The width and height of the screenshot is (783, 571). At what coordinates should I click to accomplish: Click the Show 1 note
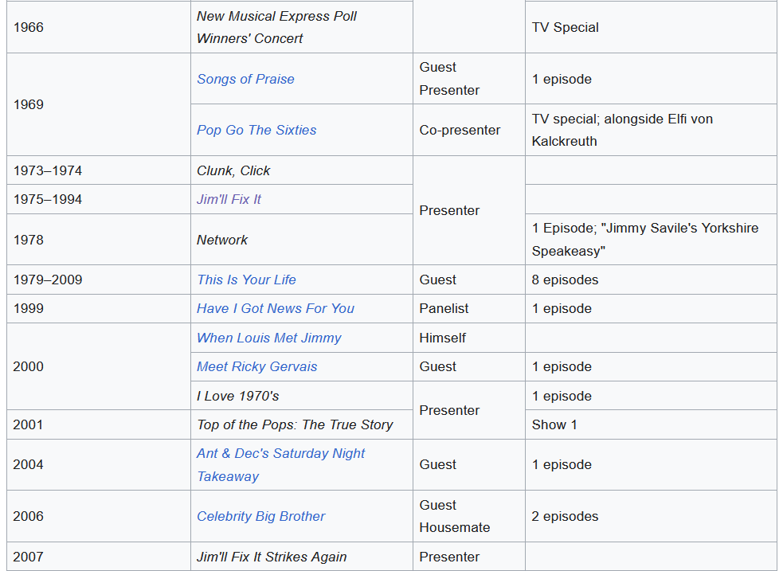click(554, 424)
